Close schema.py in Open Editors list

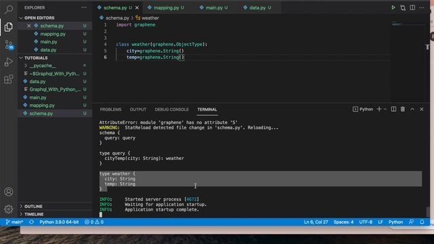point(28,26)
